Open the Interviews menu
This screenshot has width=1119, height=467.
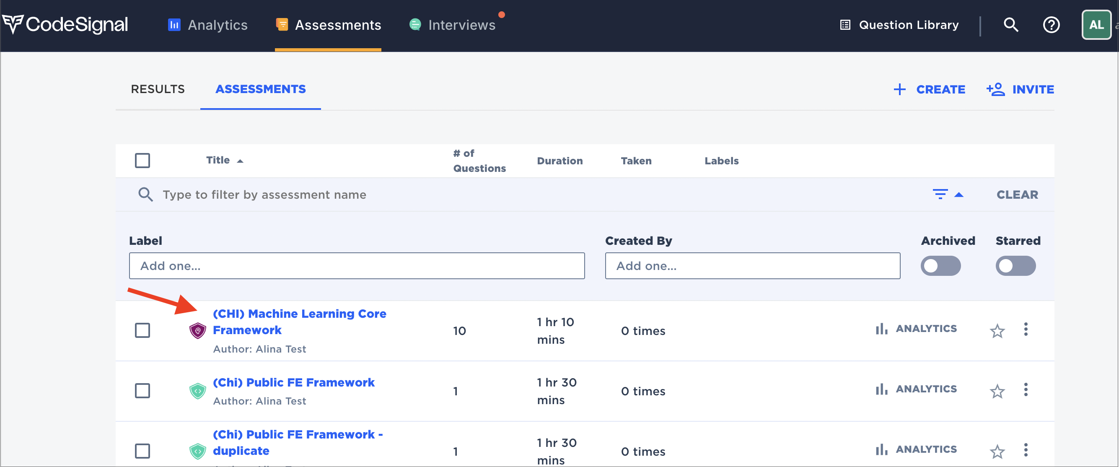461,25
